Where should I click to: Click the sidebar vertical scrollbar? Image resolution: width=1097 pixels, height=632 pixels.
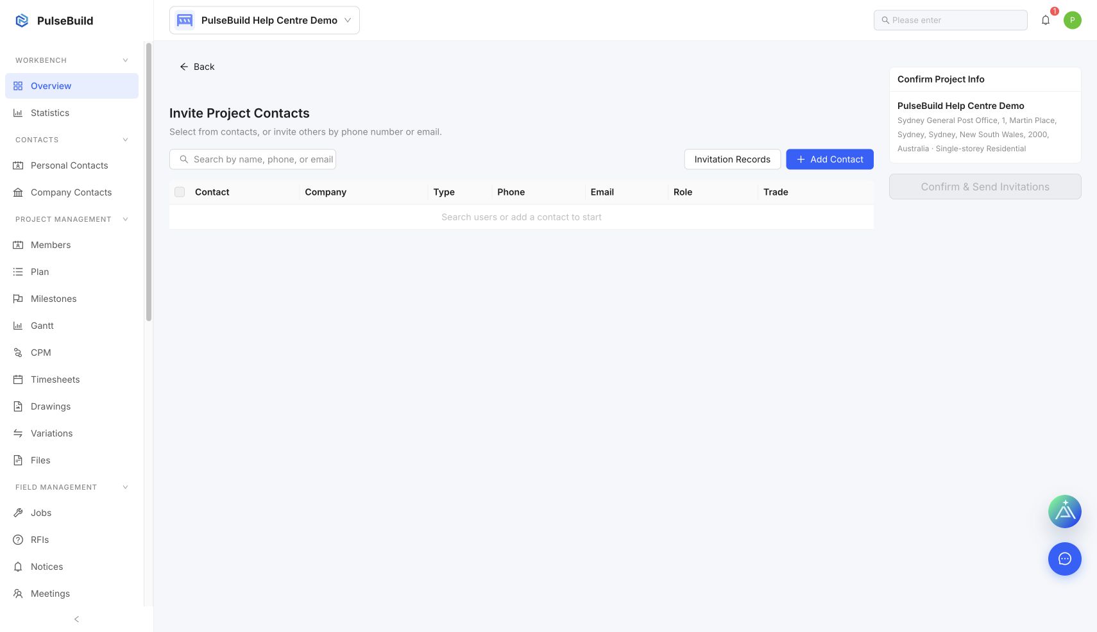149,182
